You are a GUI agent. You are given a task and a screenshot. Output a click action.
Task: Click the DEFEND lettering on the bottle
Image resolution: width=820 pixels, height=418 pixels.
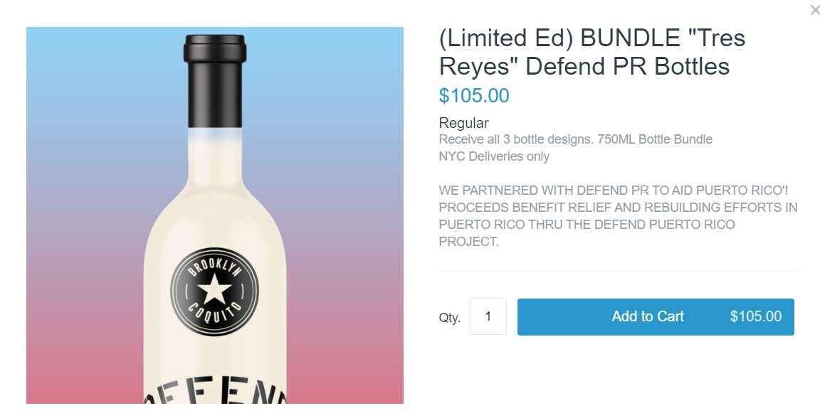(x=214, y=397)
